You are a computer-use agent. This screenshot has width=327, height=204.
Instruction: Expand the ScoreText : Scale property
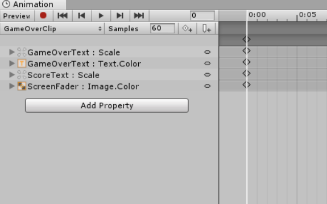point(12,75)
